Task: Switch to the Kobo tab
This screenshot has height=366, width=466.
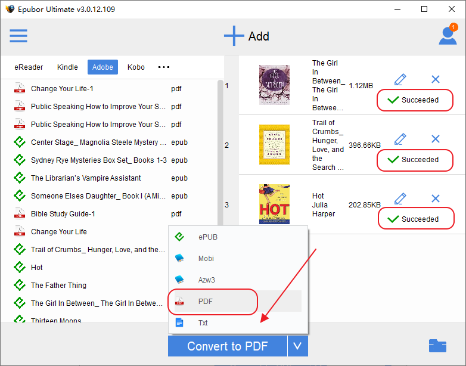Action: 136,67
